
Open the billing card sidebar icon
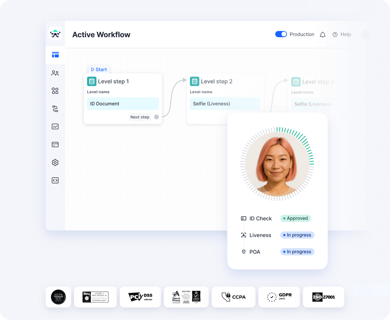[55, 145]
